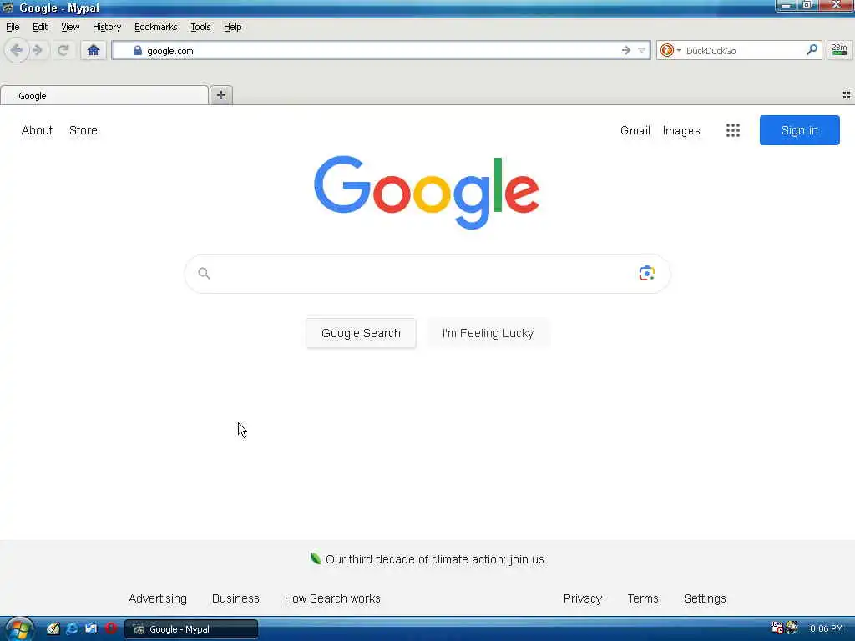This screenshot has height=641, width=855.
Task: Click the Google search text box
Action: coord(427,274)
